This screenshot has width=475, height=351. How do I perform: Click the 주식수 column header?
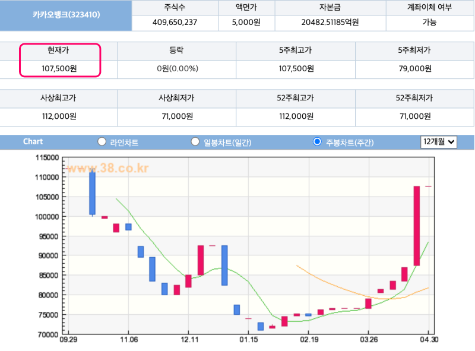175,7
